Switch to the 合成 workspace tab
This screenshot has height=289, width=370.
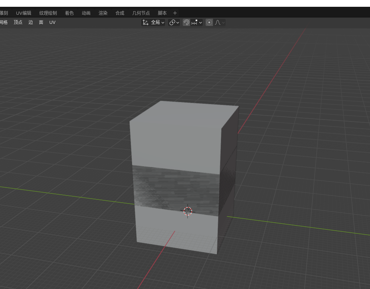tap(119, 13)
